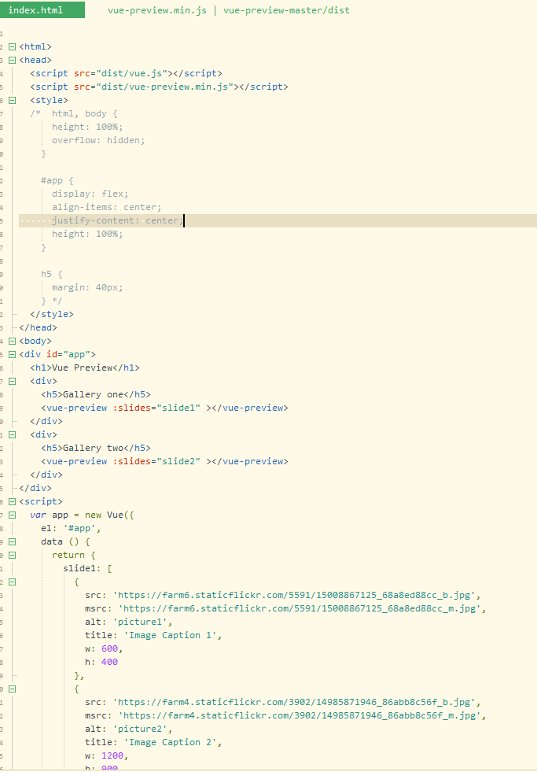Click the :slides="slide1" attribute
537x772 pixels.
point(156,408)
